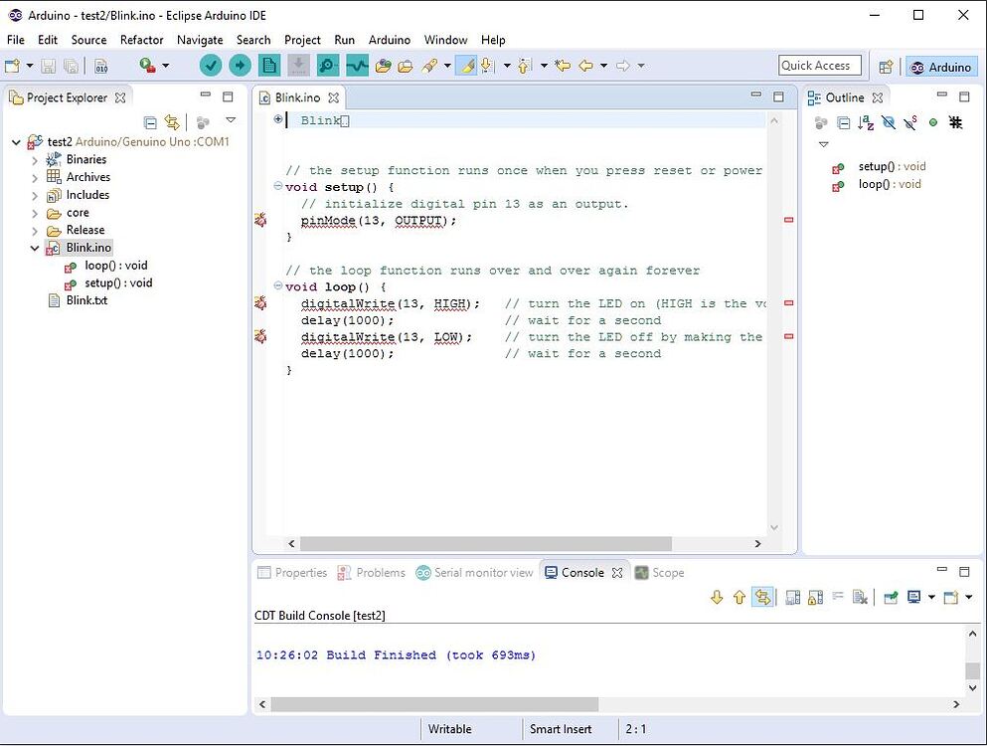987x746 pixels.
Task: Expand the Includes node in Project Explorer
Action: click(x=35, y=194)
